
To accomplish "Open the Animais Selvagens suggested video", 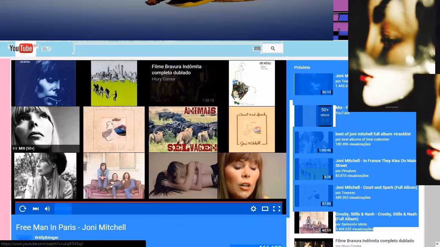I will point(183,129).
